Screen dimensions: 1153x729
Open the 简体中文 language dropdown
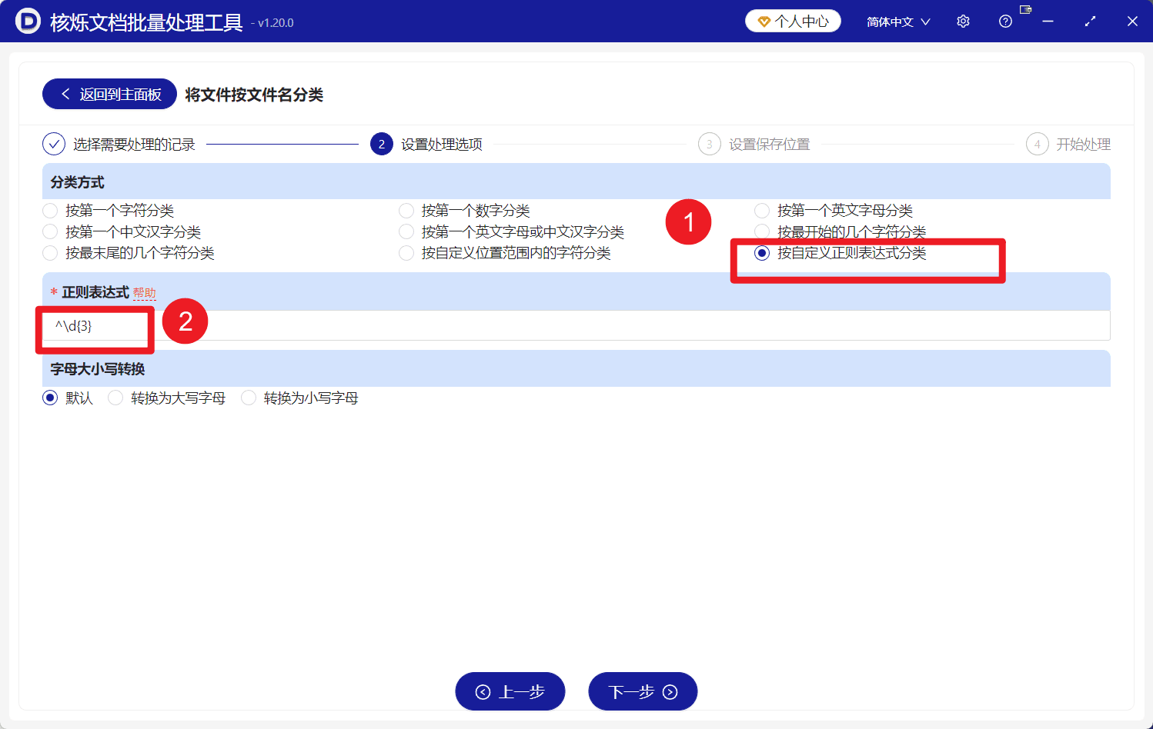pos(897,21)
